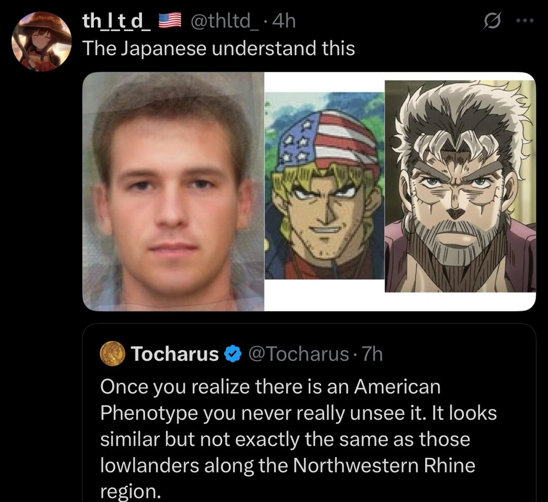Click the Tocharus gold coin avatar
Image resolution: width=548 pixels, height=502 pixels.
[113, 354]
